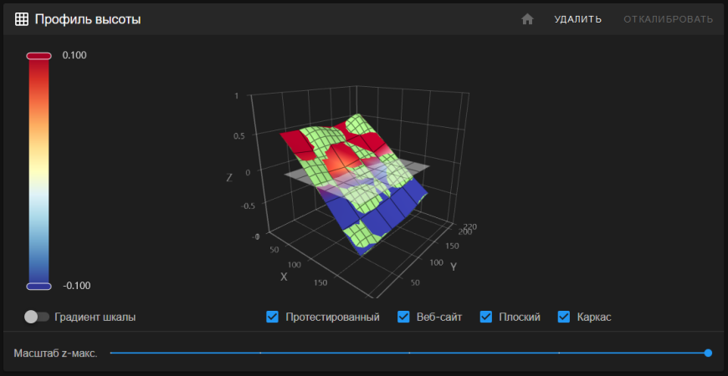
Task: Turn off the Каркас checkbox
Action: pyautogui.click(x=564, y=317)
